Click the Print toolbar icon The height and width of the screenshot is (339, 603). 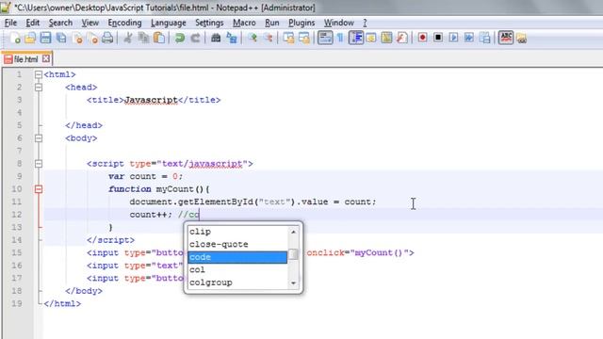tap(107, 38)
